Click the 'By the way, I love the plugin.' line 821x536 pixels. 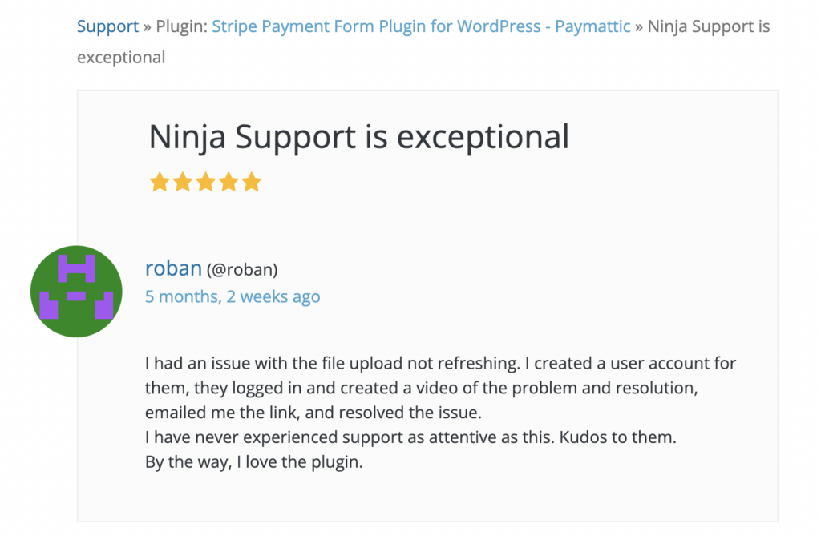(254, 463)
